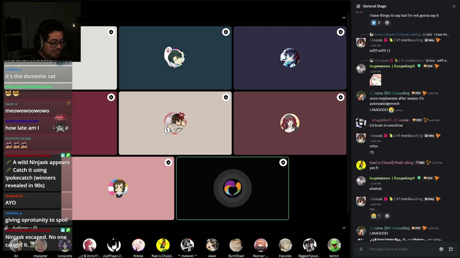The width and height of the screenshot is (460, 258).
Task: Open xLaceAndTailCoatsx username in chat
Action: point(390,120)
